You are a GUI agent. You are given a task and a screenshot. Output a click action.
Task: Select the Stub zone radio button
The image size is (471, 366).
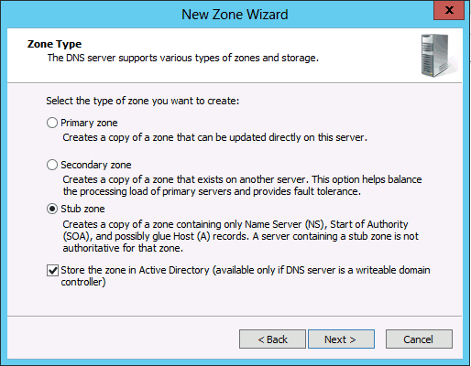pos(52,209)
